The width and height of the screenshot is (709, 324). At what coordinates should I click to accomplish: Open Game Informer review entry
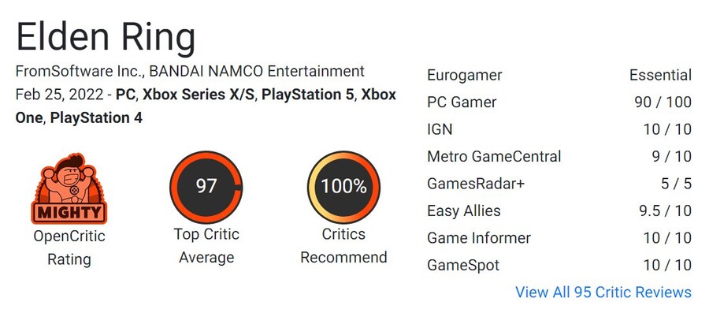click(559, 237)
